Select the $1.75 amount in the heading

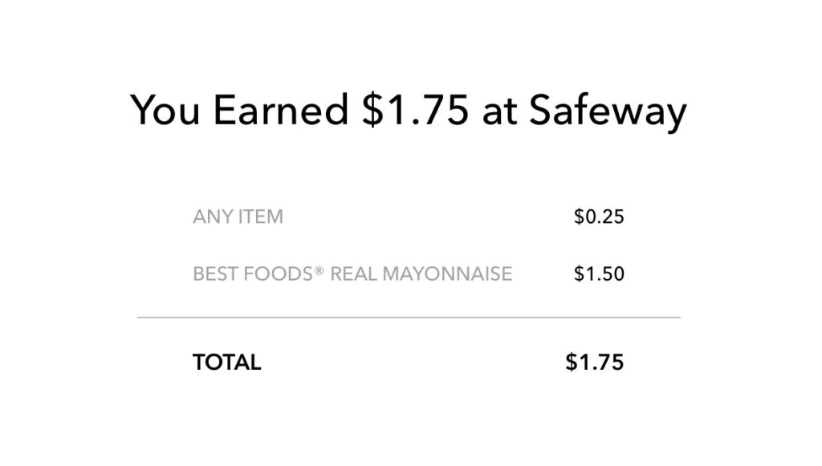(x=415, y=109)
